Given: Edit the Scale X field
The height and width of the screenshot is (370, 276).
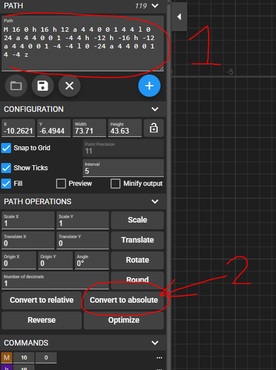Looking at the screenshot, I should (28, 220).
